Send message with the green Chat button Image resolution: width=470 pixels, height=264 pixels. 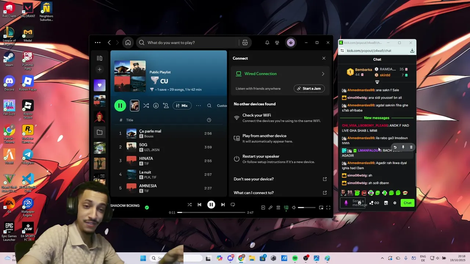click(408, 203)
